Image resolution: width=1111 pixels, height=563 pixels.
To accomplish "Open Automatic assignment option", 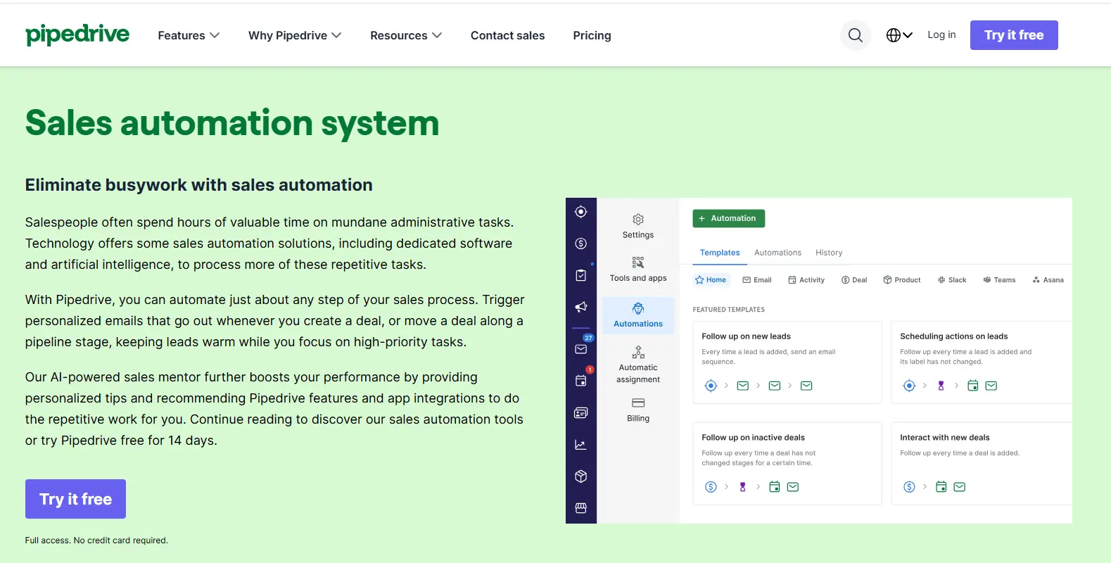I will point(638,365).
